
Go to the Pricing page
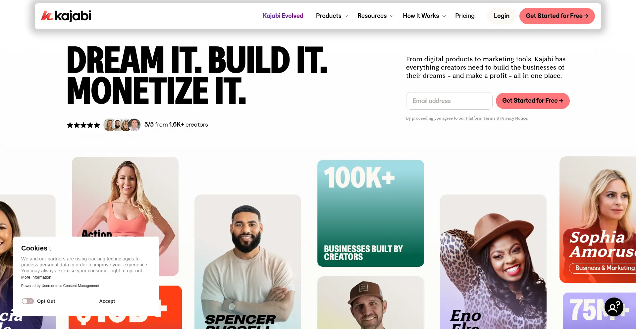pyautogui.click(x=465, y=16)
